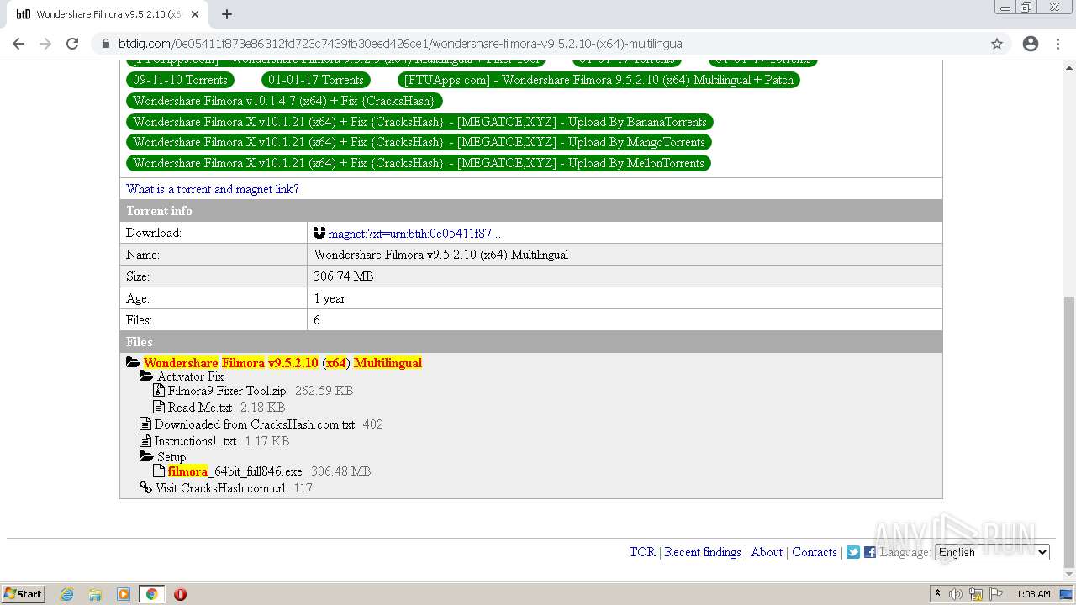Click the 'Instructions! .txt' file entry
Image resolution: width=1076 pixels, height=605 pixels.
(x=195, y=441)
